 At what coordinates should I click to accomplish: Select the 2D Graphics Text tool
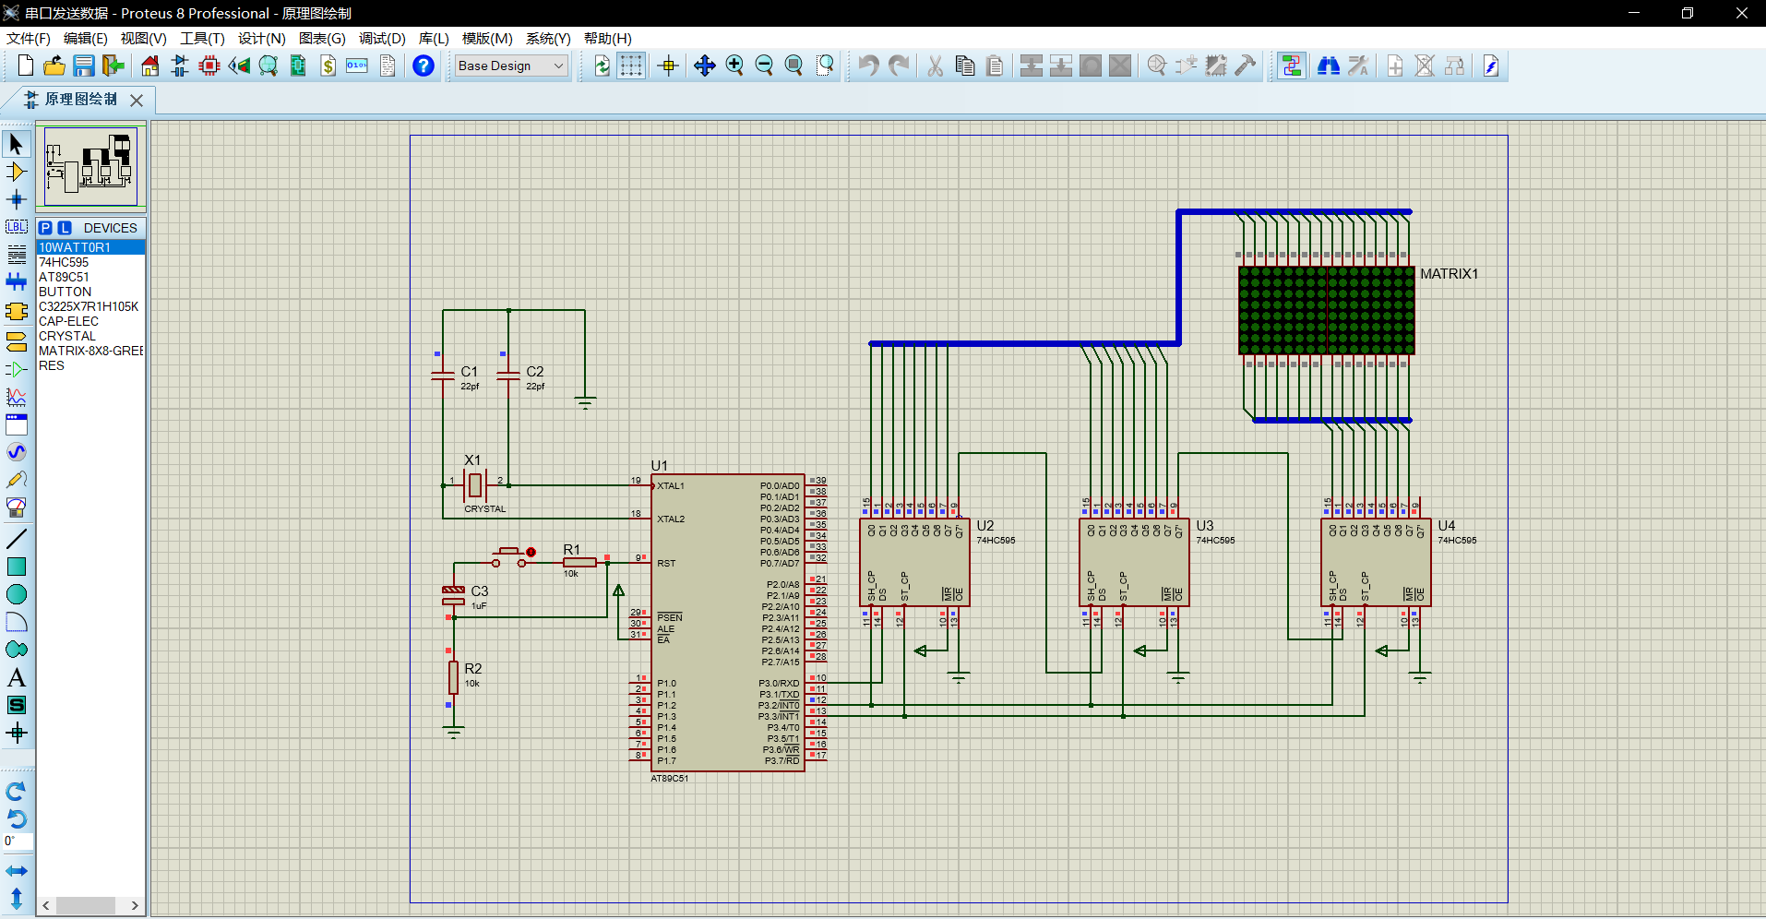[17, 677]
